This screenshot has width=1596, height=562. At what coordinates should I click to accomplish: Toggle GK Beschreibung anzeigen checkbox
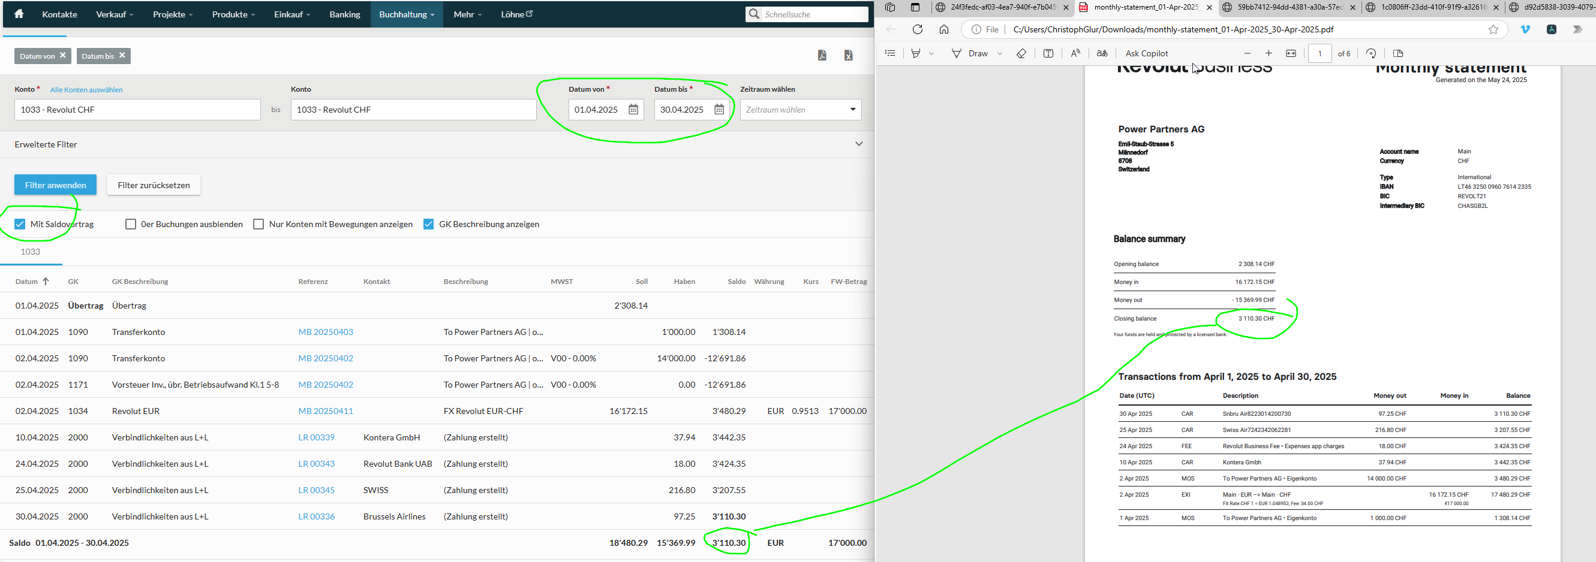(429, 224)
